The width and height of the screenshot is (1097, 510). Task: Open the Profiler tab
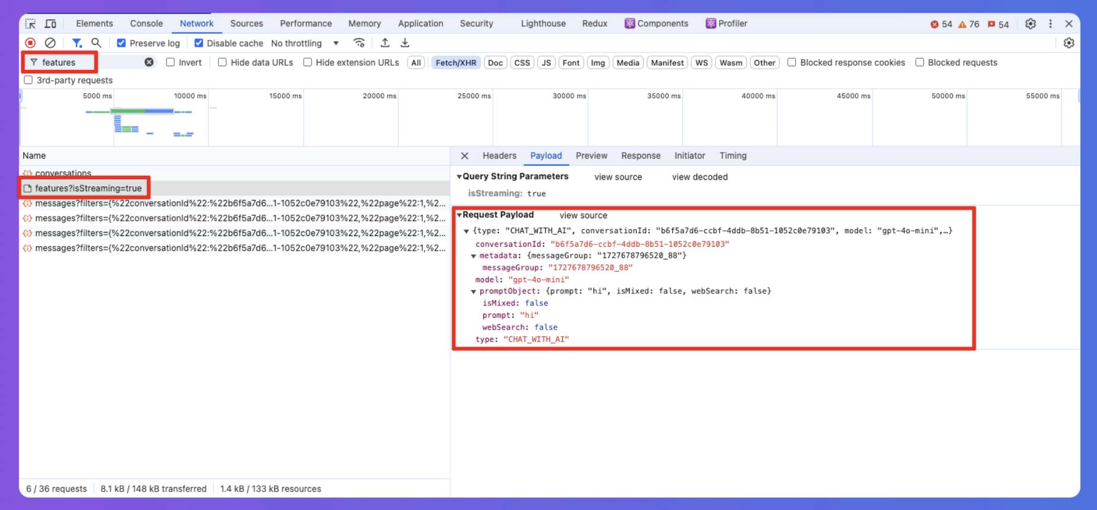point(726,24)
